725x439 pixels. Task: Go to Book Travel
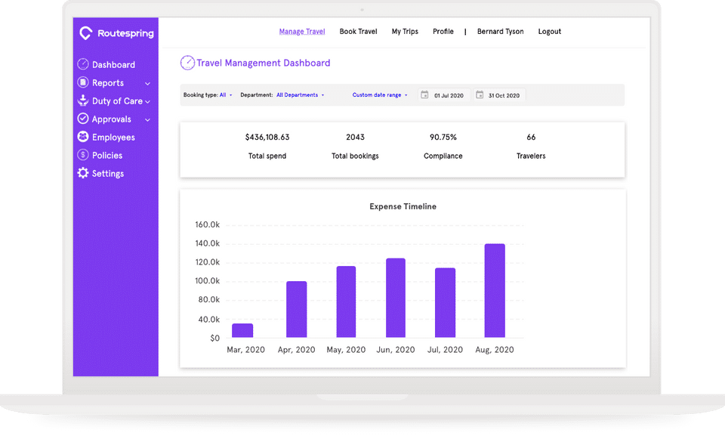pyautogui.click(x=358, y=32)
